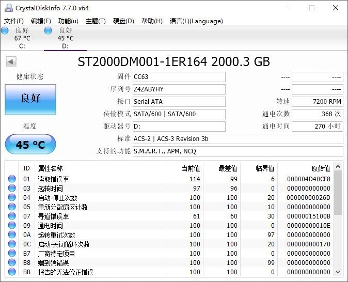
Task: Click the attribute list scrollbar thumb
Action: point(338,193)
